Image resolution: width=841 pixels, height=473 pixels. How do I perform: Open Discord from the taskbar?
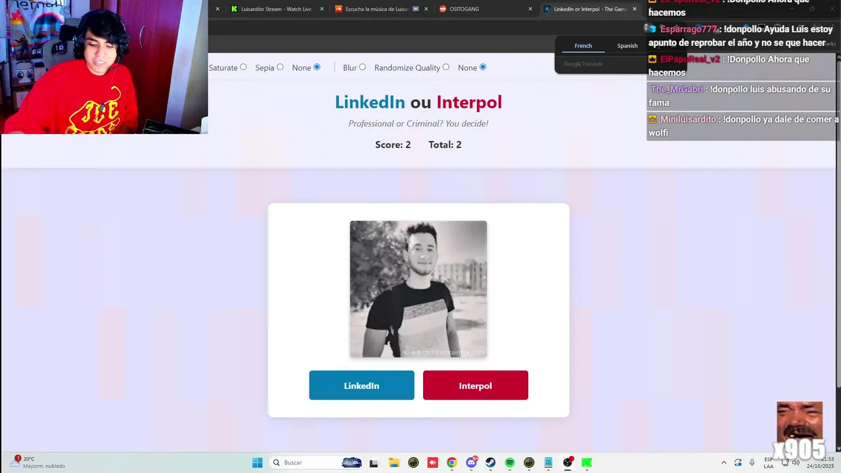click(x=471, y=462)
